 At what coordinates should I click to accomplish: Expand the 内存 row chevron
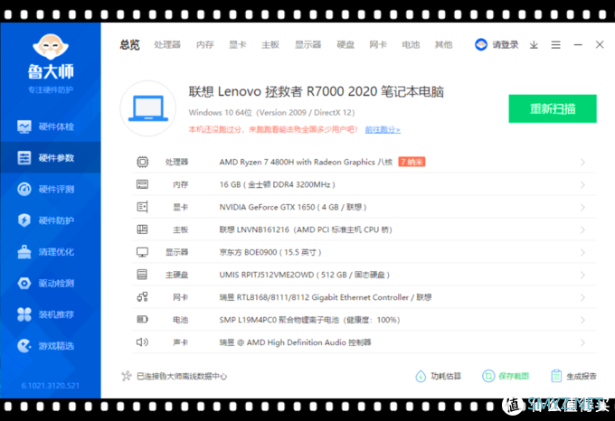click(x=582, y=185)
